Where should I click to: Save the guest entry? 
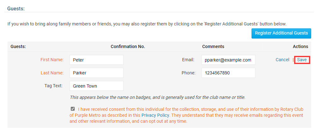click(302, 60)
